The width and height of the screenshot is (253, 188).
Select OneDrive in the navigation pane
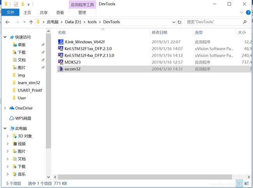click(24, 108)
